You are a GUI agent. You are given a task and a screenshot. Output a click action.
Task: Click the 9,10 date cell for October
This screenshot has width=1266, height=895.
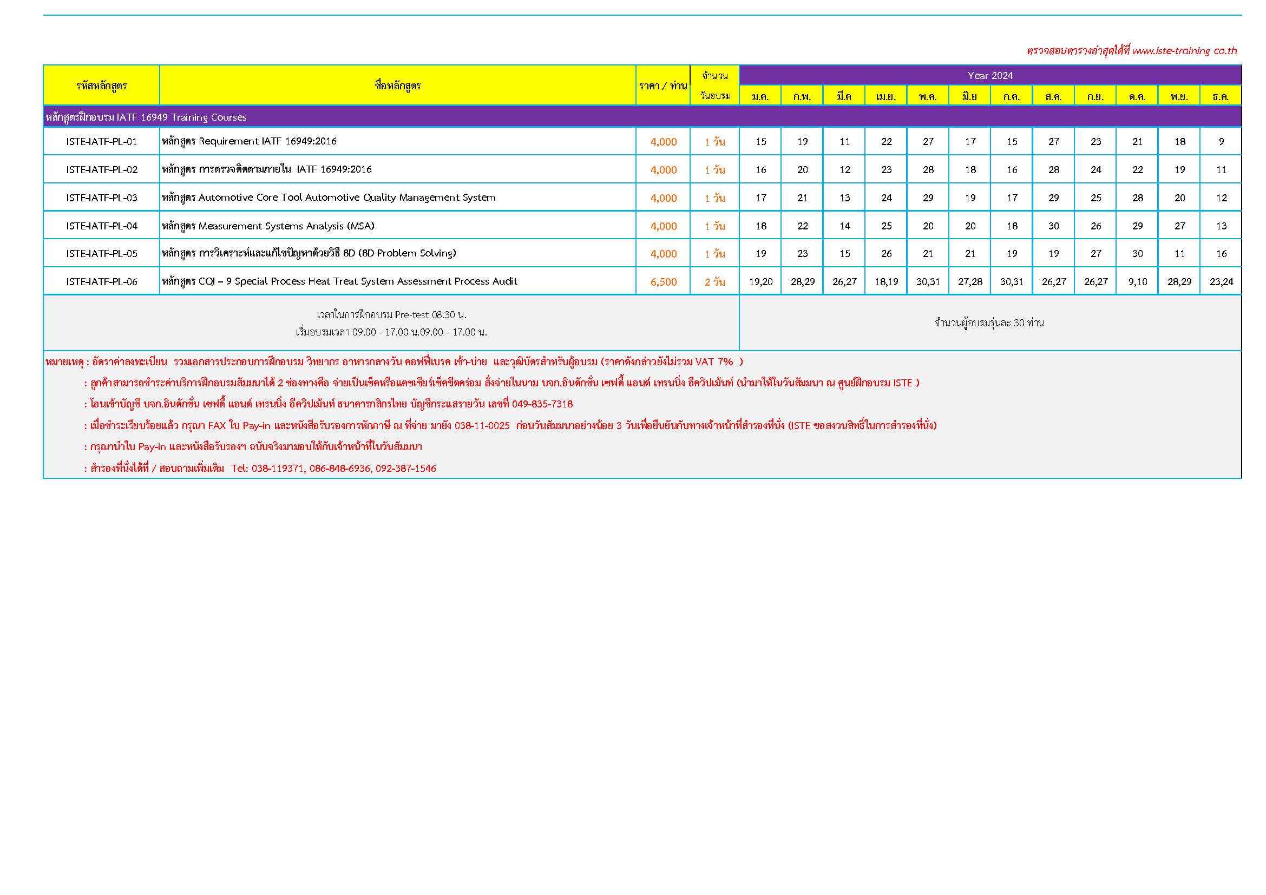(1137, 281)
